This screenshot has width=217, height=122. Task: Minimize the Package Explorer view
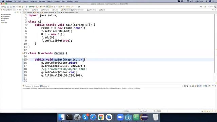pos(17,10)
